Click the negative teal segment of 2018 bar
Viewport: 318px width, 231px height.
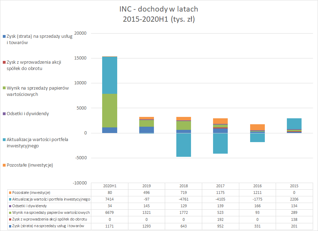point(184,145)
